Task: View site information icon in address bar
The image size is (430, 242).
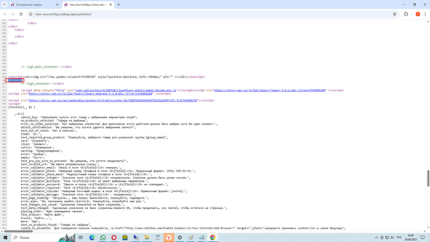Action: 31,14
